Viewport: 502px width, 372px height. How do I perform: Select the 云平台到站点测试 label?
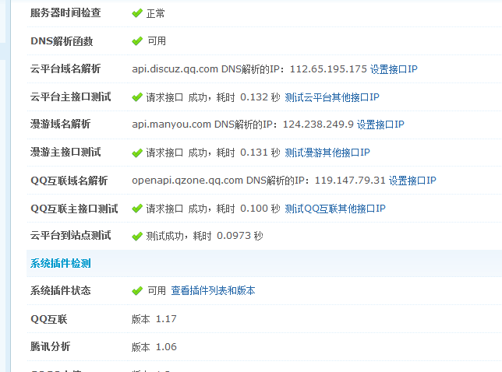click(71, 236)
